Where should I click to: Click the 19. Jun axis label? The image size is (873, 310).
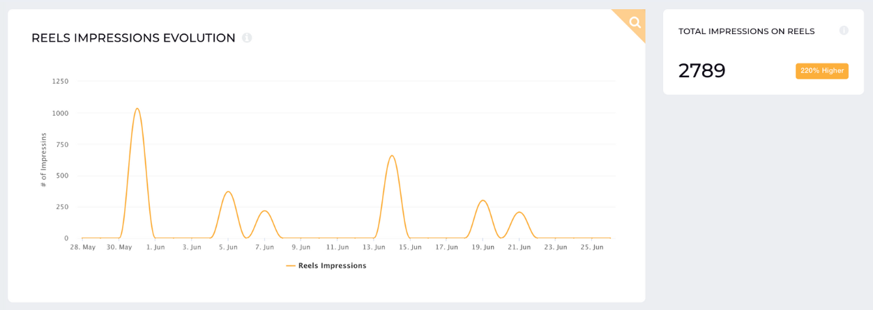pyautogui.click(x=483, y=247)
